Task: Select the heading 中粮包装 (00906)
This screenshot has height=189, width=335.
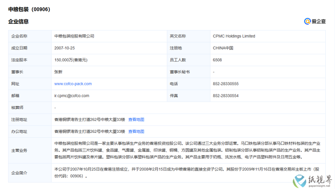Action: click(x=29, y=9)
